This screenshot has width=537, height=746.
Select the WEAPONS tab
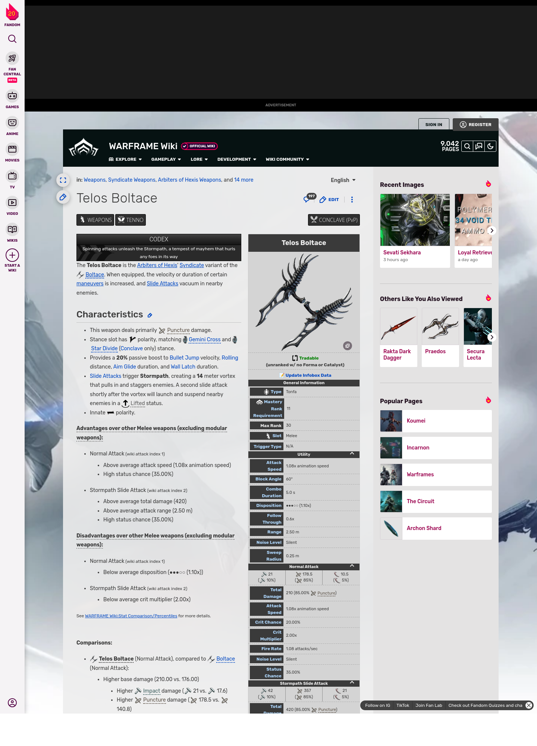[x=95, y=220]
